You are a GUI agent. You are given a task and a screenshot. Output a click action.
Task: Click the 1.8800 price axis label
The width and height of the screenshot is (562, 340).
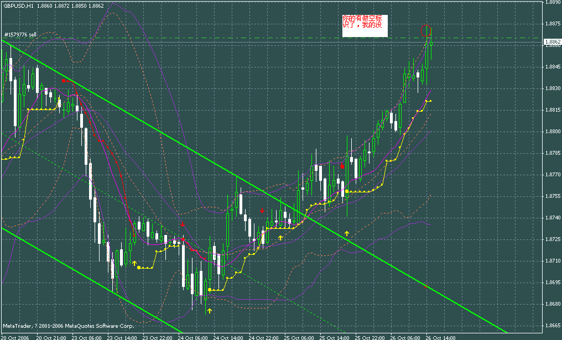pos(553,132)
